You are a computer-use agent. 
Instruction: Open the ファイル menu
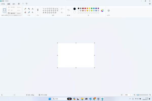pos(3,4)
